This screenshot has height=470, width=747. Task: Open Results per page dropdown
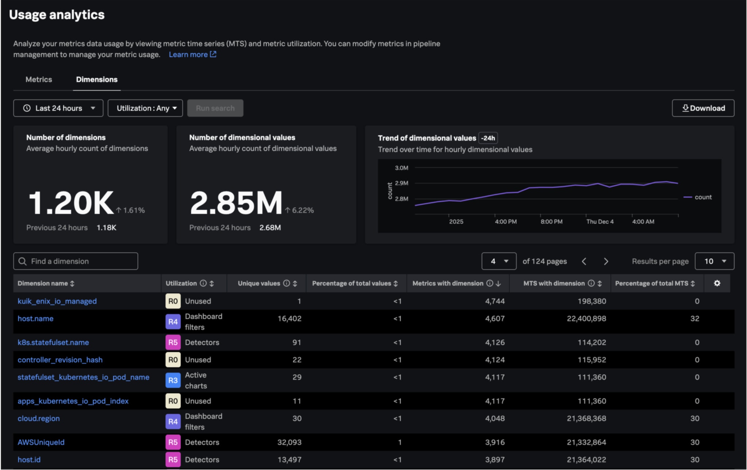(x=714, y=261)
